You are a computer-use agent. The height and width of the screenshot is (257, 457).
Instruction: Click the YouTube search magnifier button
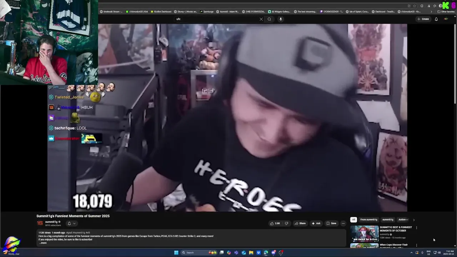coord(269,19)
